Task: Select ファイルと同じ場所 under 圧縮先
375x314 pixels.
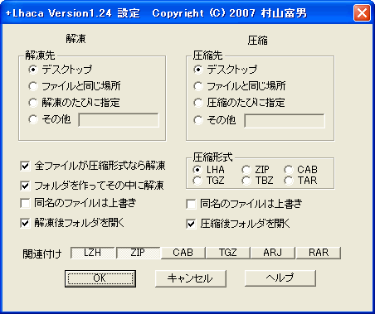Action: tap(198, 86)
